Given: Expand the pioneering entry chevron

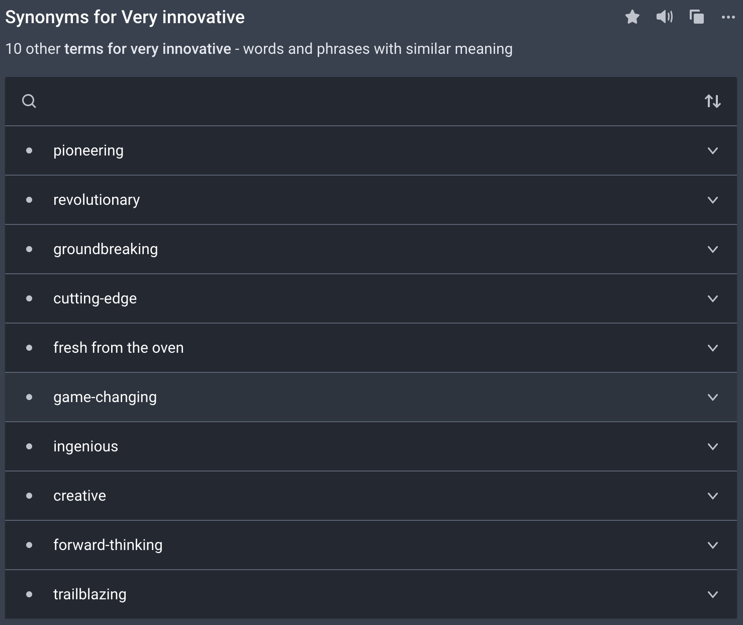Looking at the screenshot, I should (712, 150).
